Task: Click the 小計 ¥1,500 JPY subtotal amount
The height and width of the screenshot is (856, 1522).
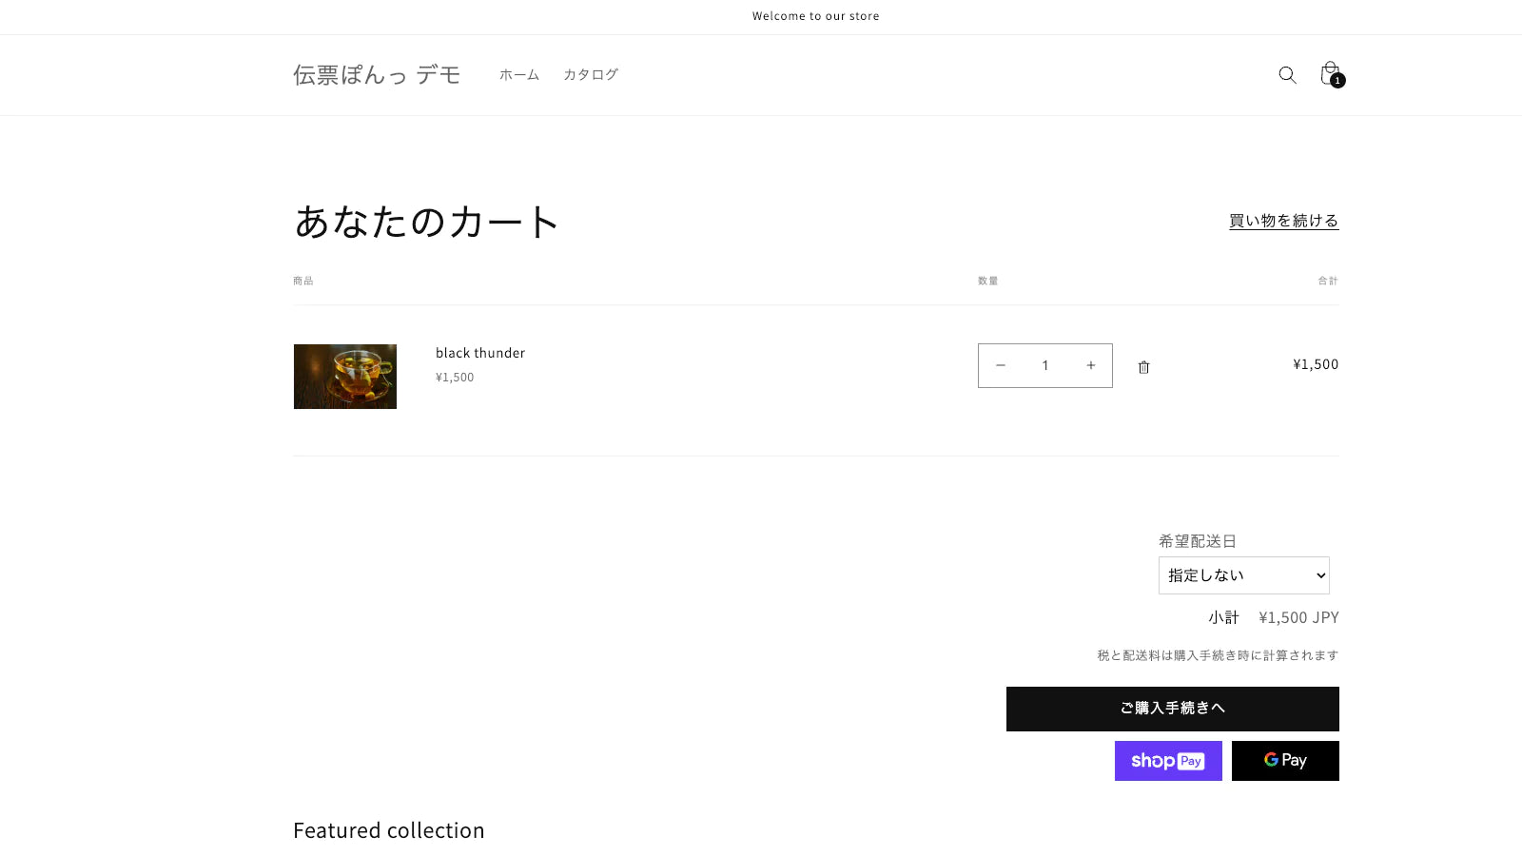Action: pyautogui.click(x=1298, y=617)
